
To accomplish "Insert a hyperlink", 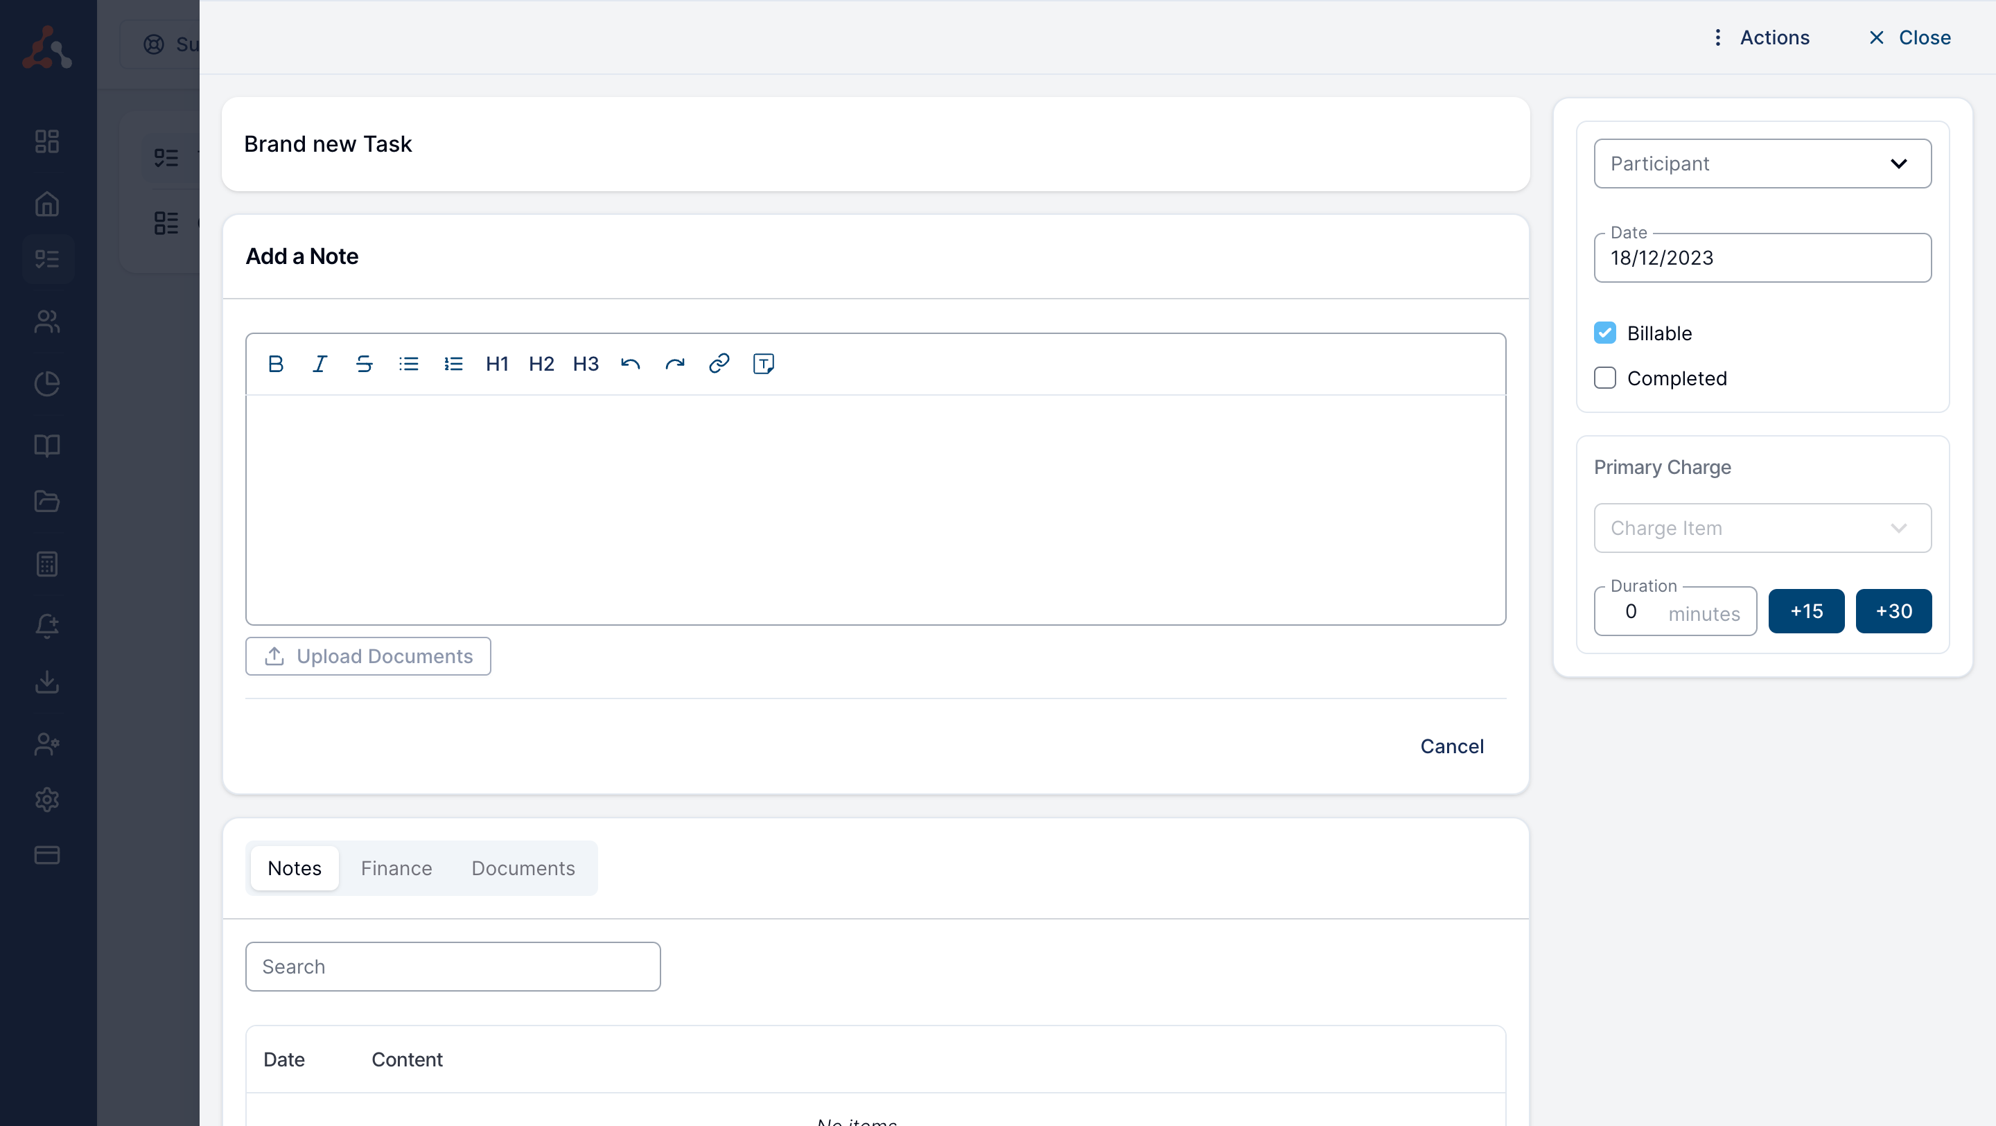I will coord(719,364).
